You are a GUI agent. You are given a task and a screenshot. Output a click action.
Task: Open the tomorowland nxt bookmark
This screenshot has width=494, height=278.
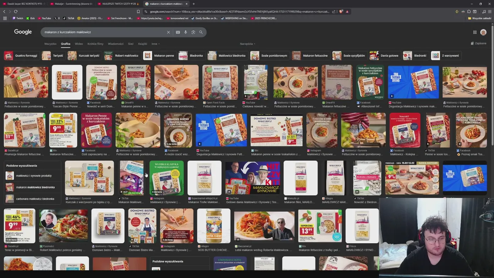coord(177,18)
